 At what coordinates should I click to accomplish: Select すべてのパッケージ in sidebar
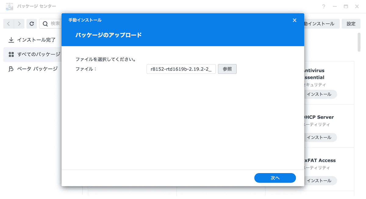[32, 54]
